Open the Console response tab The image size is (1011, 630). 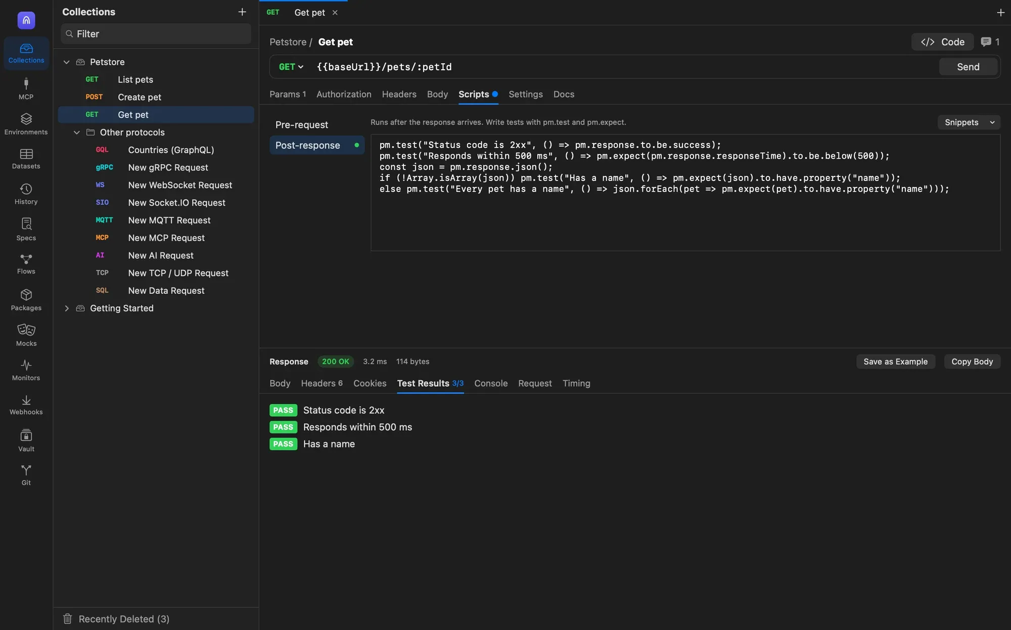point(491,384)
